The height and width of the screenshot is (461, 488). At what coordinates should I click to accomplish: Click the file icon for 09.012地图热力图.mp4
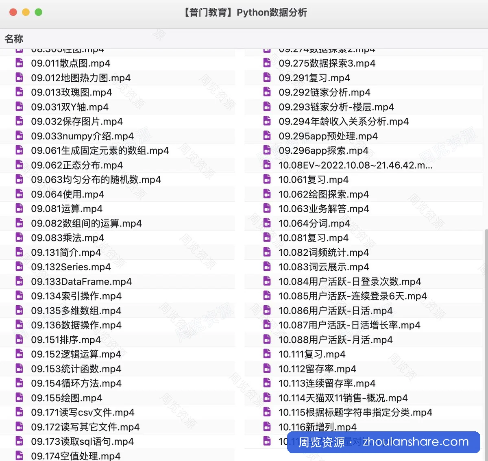19,78
